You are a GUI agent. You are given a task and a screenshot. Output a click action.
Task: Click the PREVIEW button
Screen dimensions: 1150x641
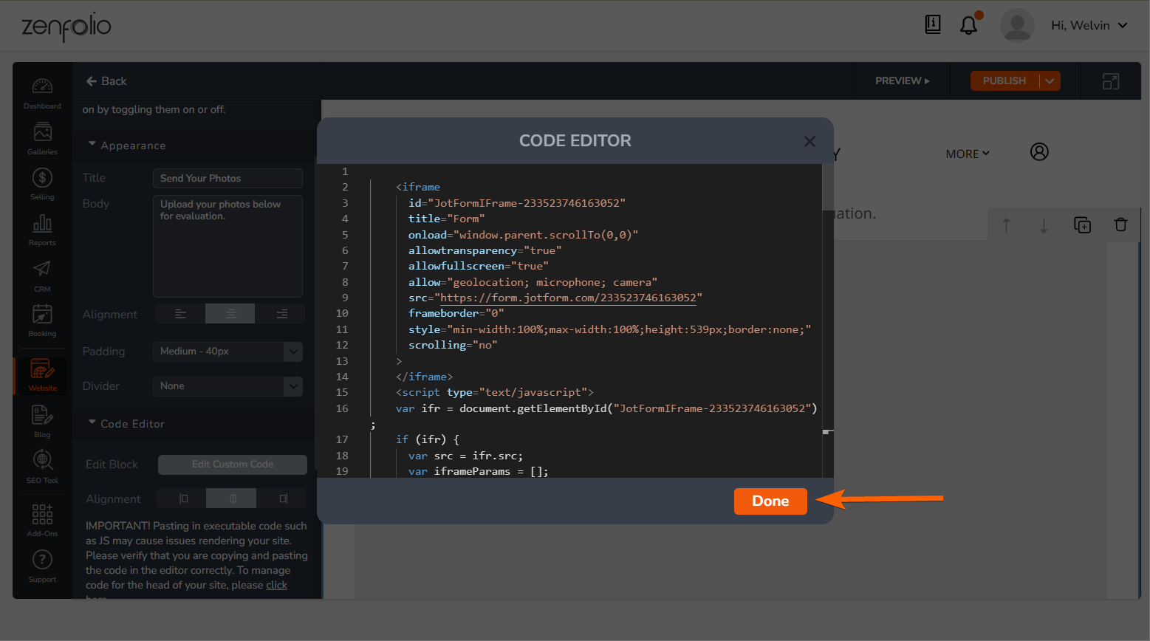(x=902, y=80)
